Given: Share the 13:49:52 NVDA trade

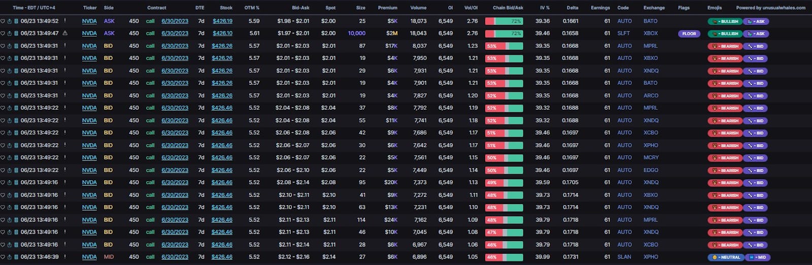Looking at the screenshot, I should click(x=9, y=21).
